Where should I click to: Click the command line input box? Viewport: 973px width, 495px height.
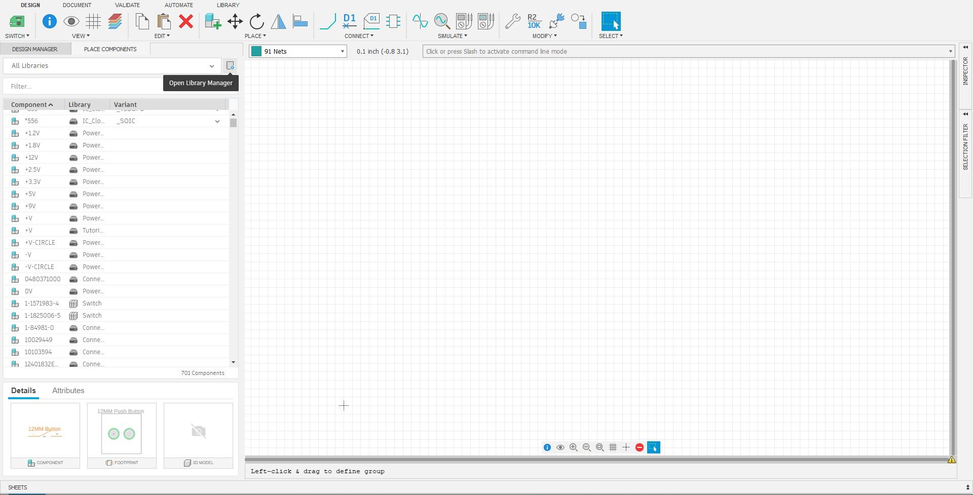(x=688, y=51)
